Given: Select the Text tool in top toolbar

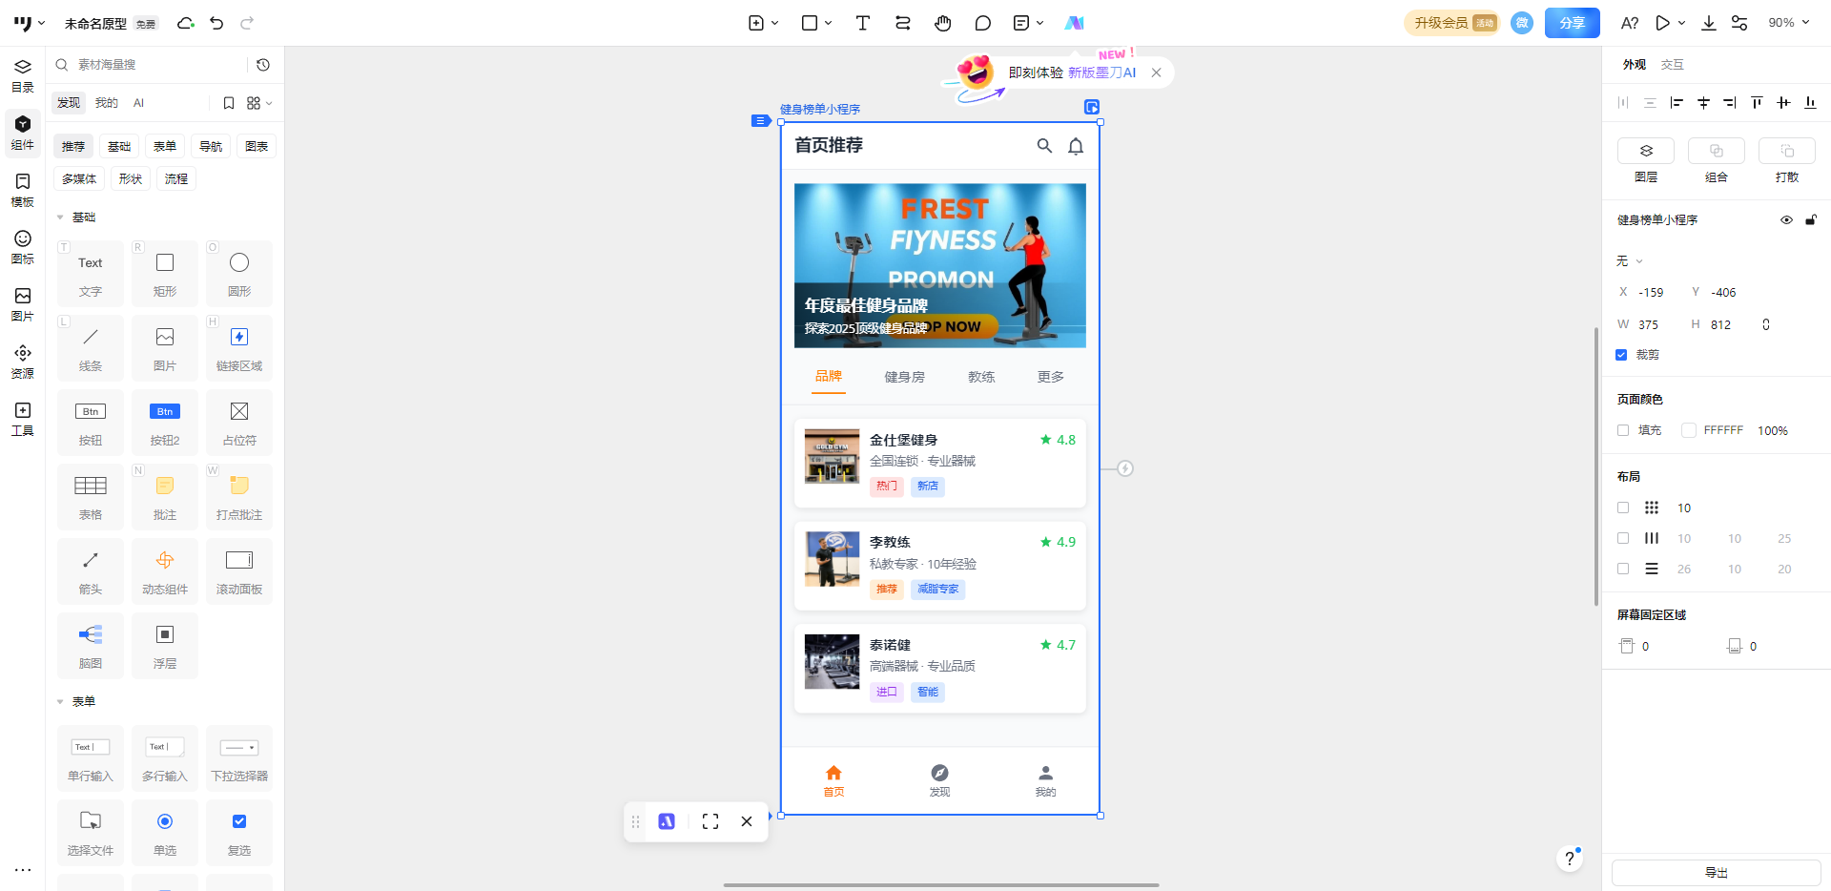Looking at the screenshot, I should tap(862, 23).
